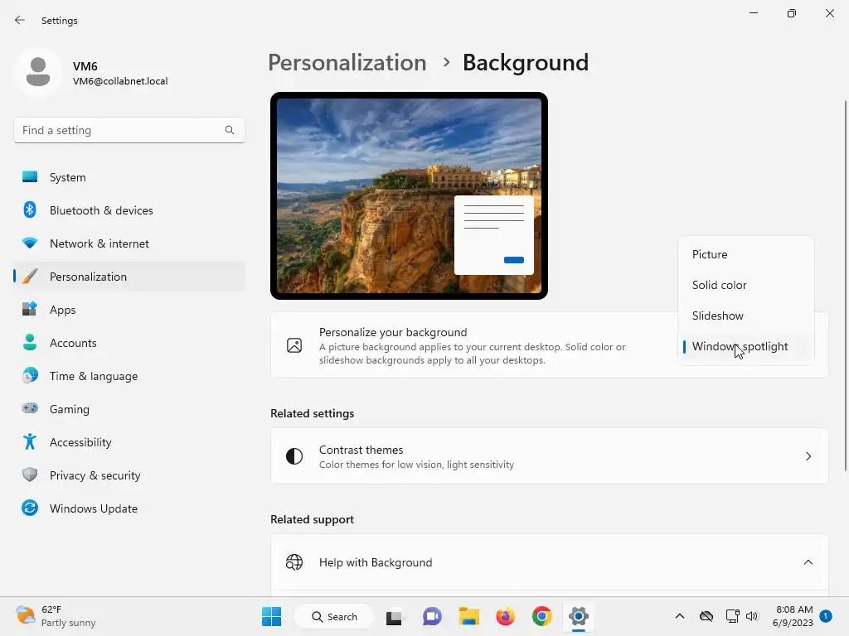
Task: Click the Network wifi icon in sidebar
Action: [30, 243]
